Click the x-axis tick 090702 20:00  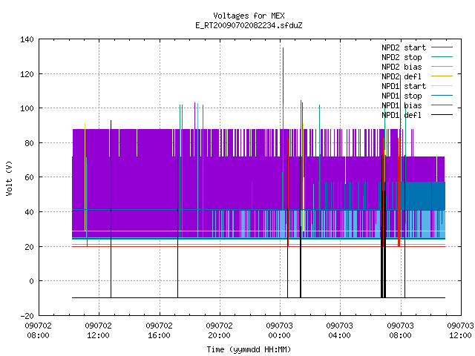click(219, 331)
